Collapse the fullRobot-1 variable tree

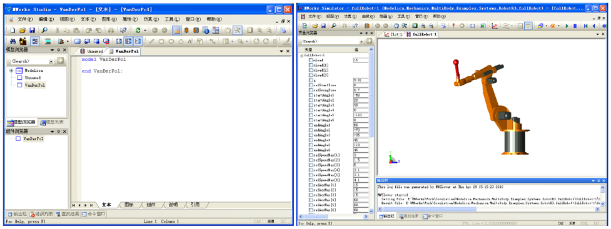(301, 56)
